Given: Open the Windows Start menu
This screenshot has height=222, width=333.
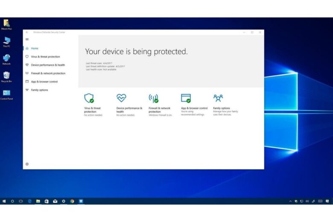Looking at the screenshot, I should pyautogui.click(x=4, y=201).
